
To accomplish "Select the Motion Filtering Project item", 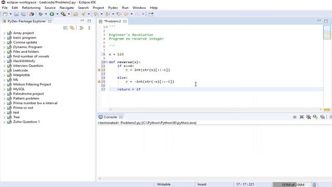I will (x=32, y=84).
